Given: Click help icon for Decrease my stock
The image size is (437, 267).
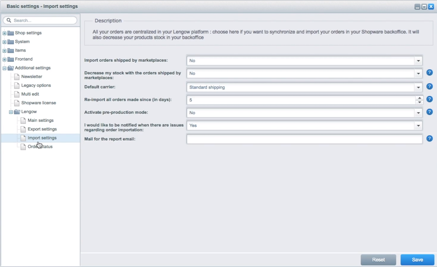Looking at the screenshot, I should (429, 73).
